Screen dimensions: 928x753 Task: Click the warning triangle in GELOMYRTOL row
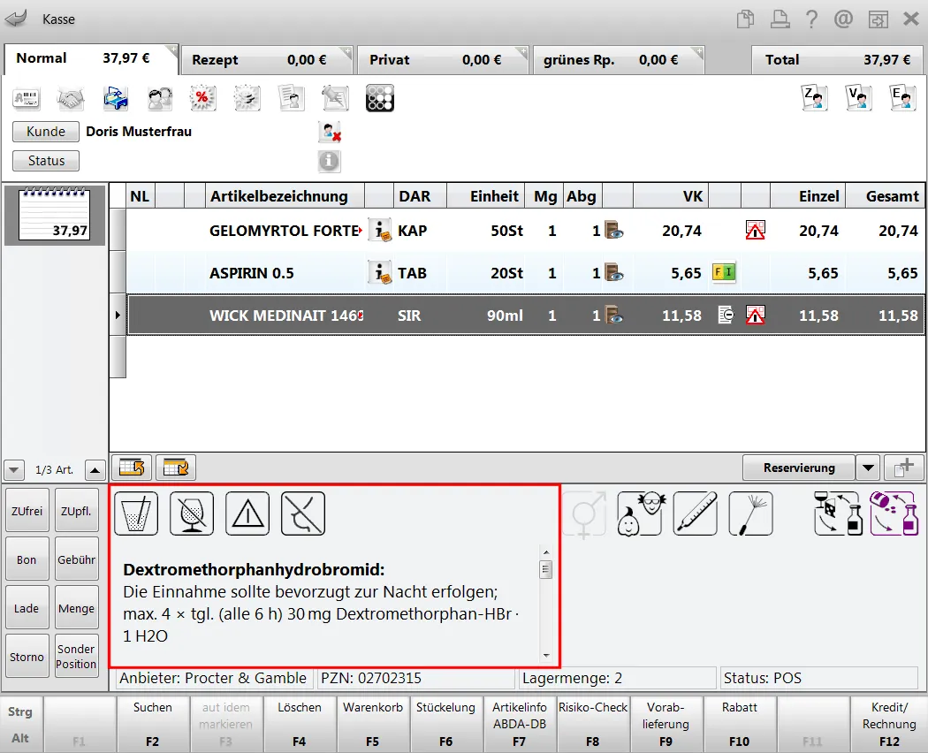click(x=755, y=230)
